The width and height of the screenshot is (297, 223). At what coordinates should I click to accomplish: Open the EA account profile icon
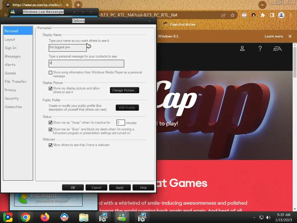242,48
